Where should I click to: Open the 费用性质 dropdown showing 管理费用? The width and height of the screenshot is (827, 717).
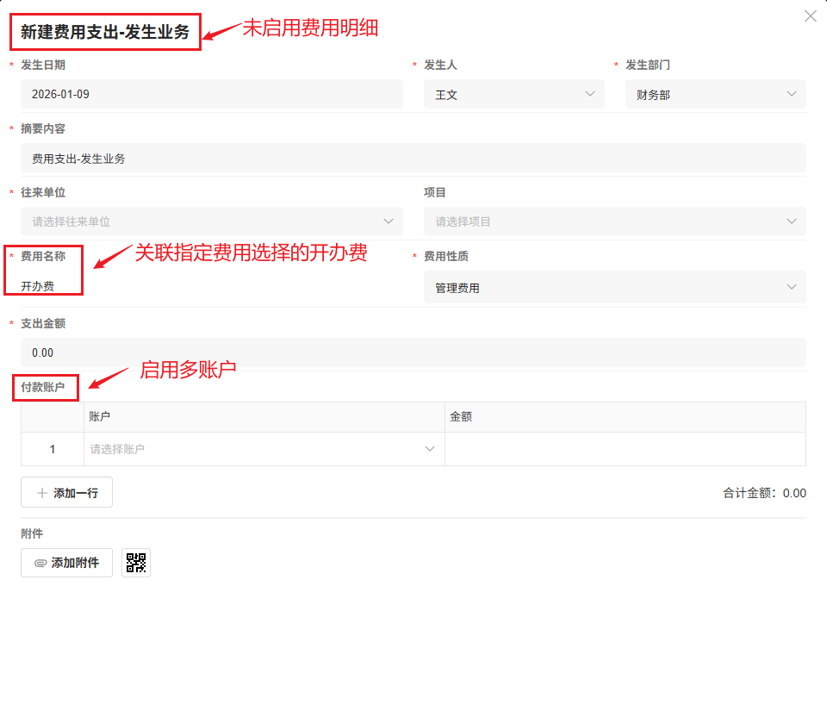616,287
